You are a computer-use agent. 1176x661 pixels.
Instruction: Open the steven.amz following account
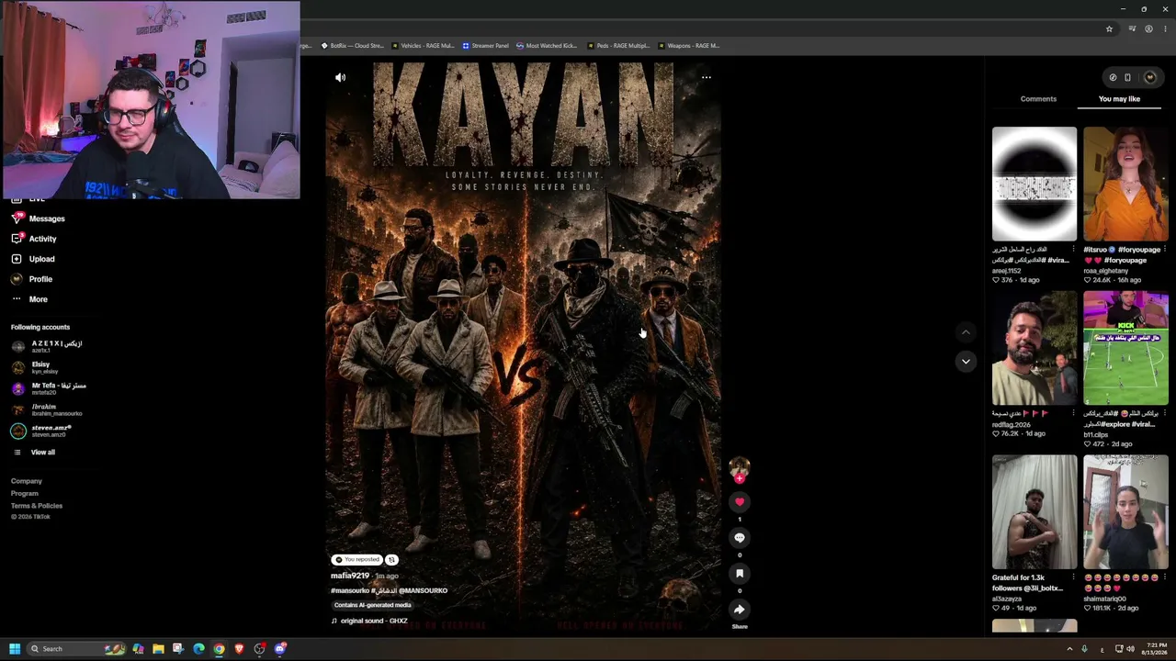(x=42, y=431)
